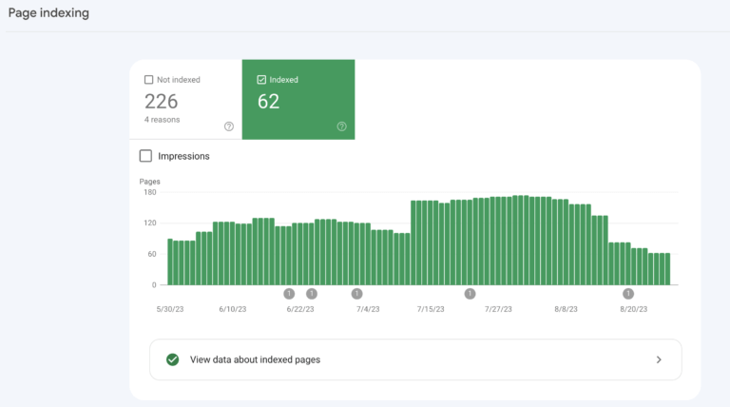This screenshot has height=407, width=730.
Task: Open annotation marker near 7/4/23
Action: (x=356, y=294)
